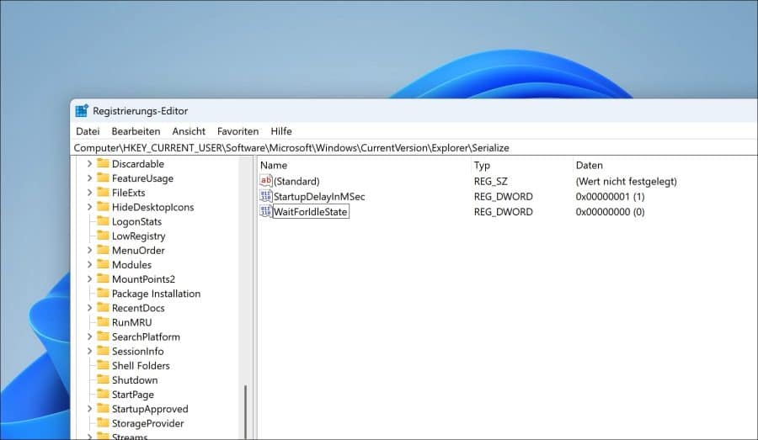This screenshot has height=440, width=758.
Task: Select the StorageProvider folder icon
Action: [x=103, y=422]
